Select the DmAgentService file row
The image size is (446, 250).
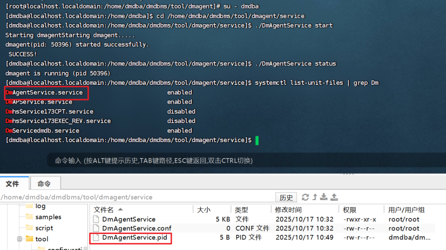[x=262, y=219]
